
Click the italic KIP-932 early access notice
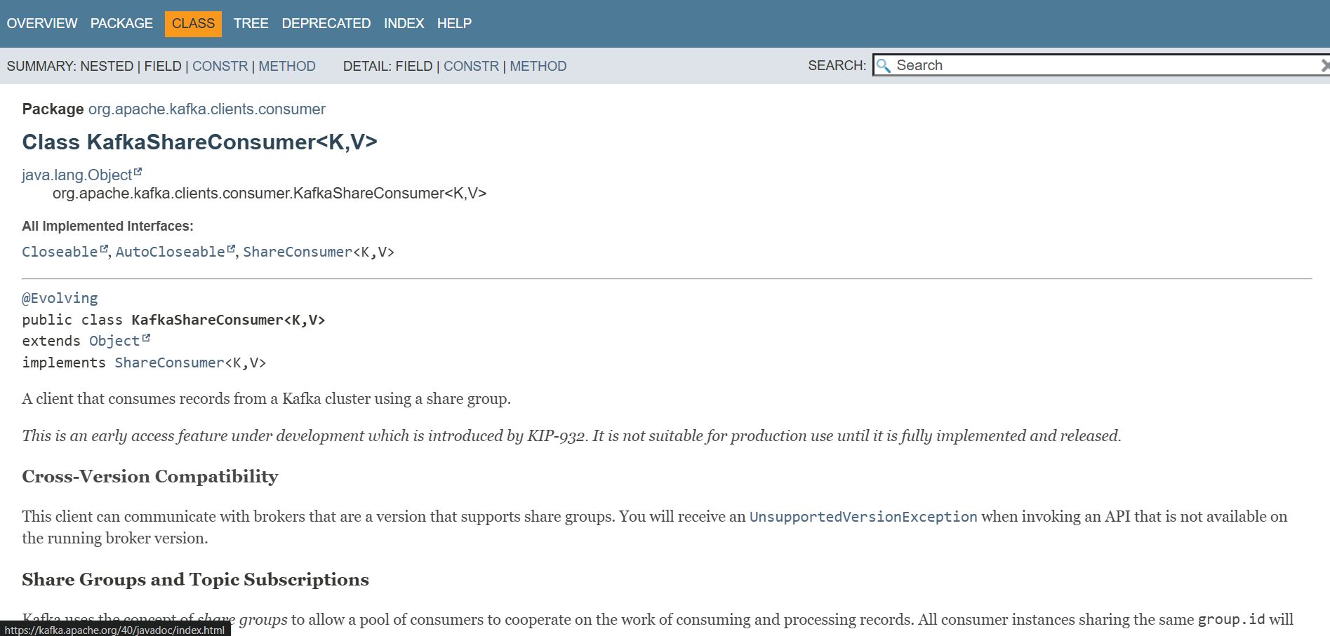pyautogui.click(x=571, y=436)
